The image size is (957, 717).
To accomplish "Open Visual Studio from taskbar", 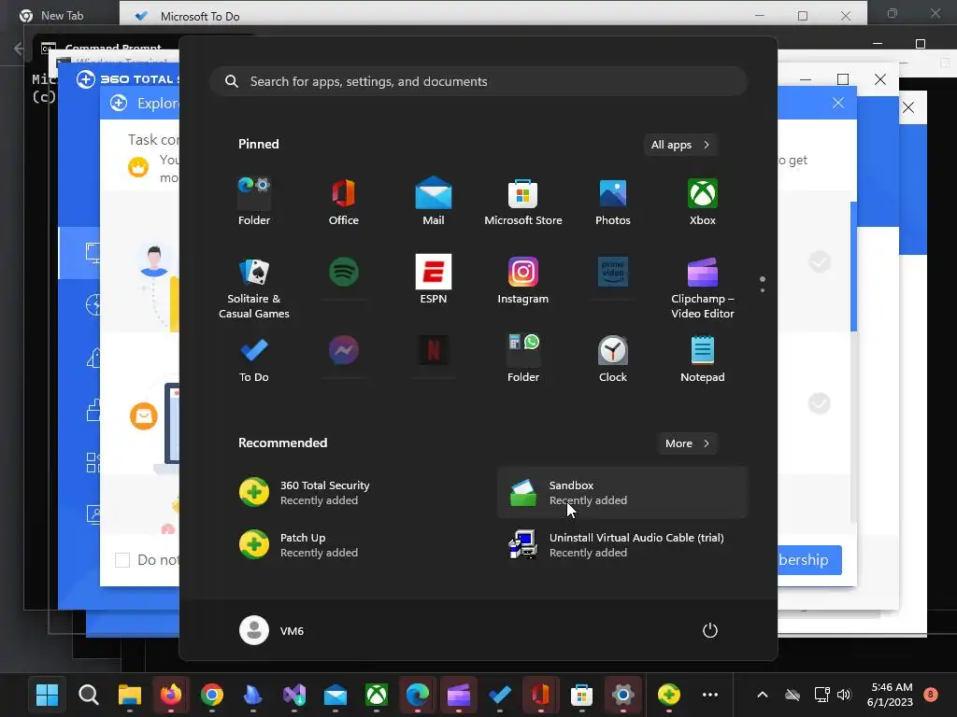I will point(294,695).
